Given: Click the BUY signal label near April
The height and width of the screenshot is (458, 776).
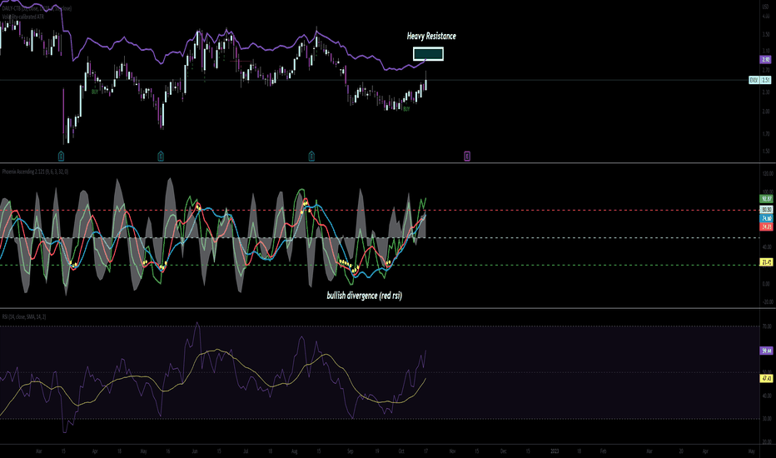Looking at the screenshot, I should click(x=95, y=92).
